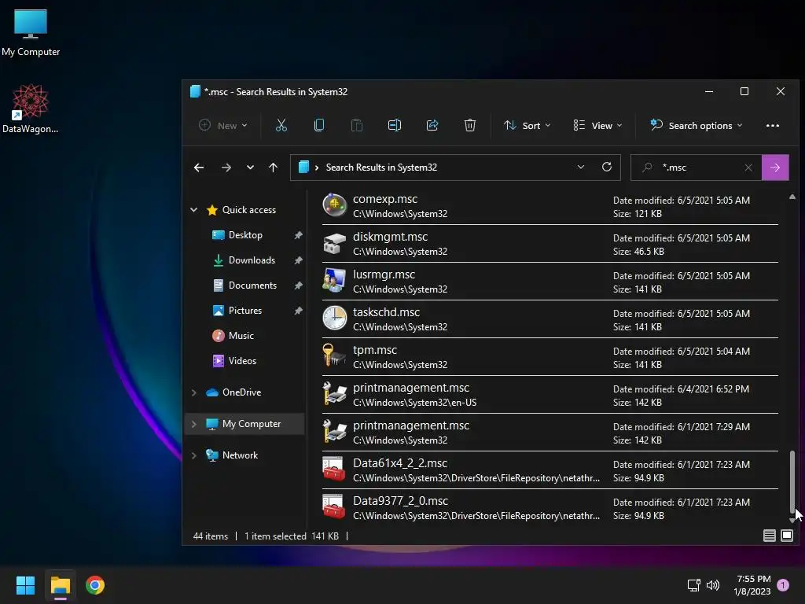Open recent locations chevron
This screenshot has width=805, height=604.
pos(250,168)
